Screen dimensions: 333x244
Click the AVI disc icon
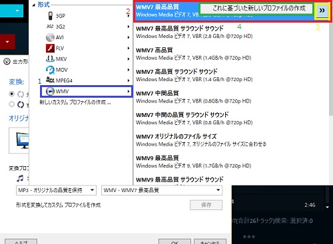click(50, 37)
